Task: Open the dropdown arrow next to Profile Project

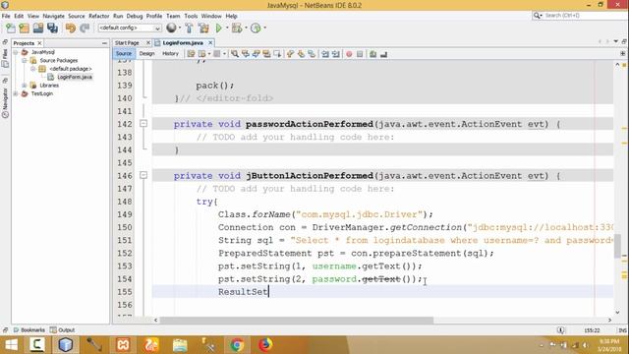Action: tap(264, 29)
